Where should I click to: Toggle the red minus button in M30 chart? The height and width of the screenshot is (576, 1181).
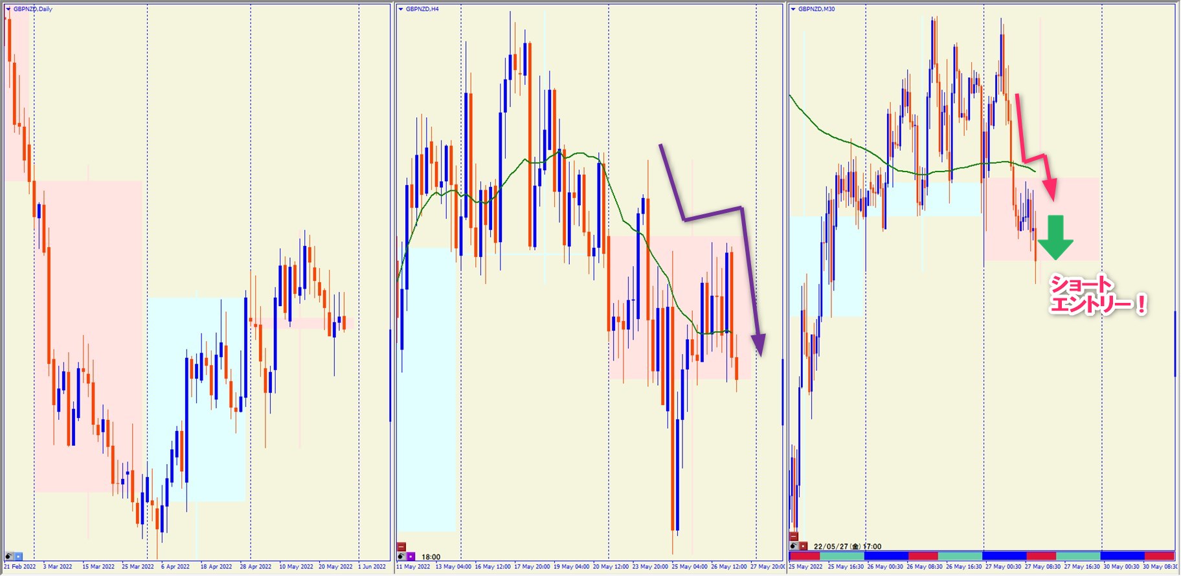tap(794, 537)
